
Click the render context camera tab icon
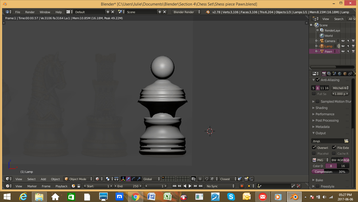(x=324, y=74)
